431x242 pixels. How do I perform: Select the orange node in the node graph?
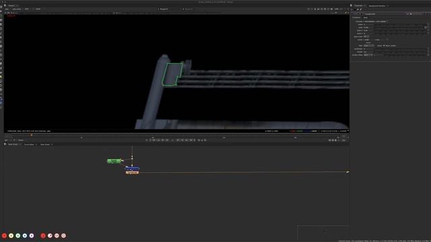click(132, 173)
